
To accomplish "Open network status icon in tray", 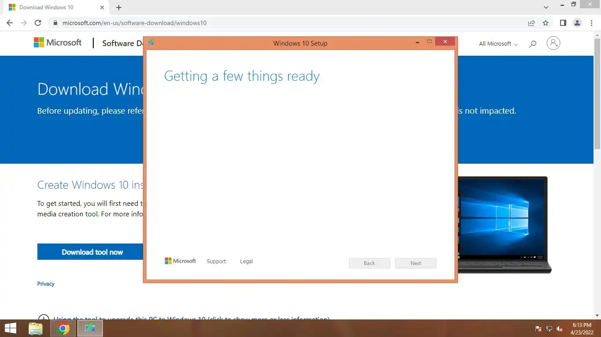I will [x=549, y=329].
